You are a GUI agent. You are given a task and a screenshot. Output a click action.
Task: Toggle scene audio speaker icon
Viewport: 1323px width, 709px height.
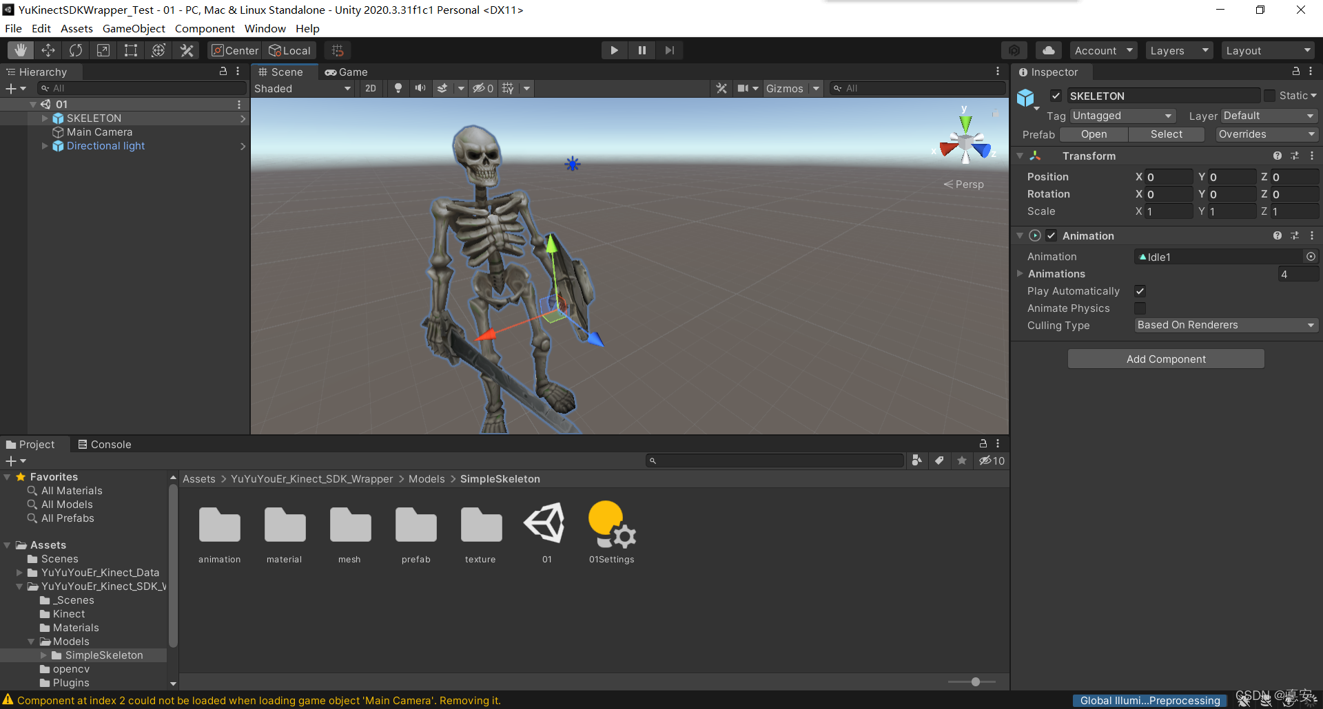(420, 88)
